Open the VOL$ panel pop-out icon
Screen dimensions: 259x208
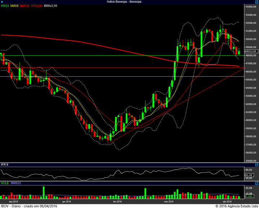pyautogui.click(x=257, y=183)
